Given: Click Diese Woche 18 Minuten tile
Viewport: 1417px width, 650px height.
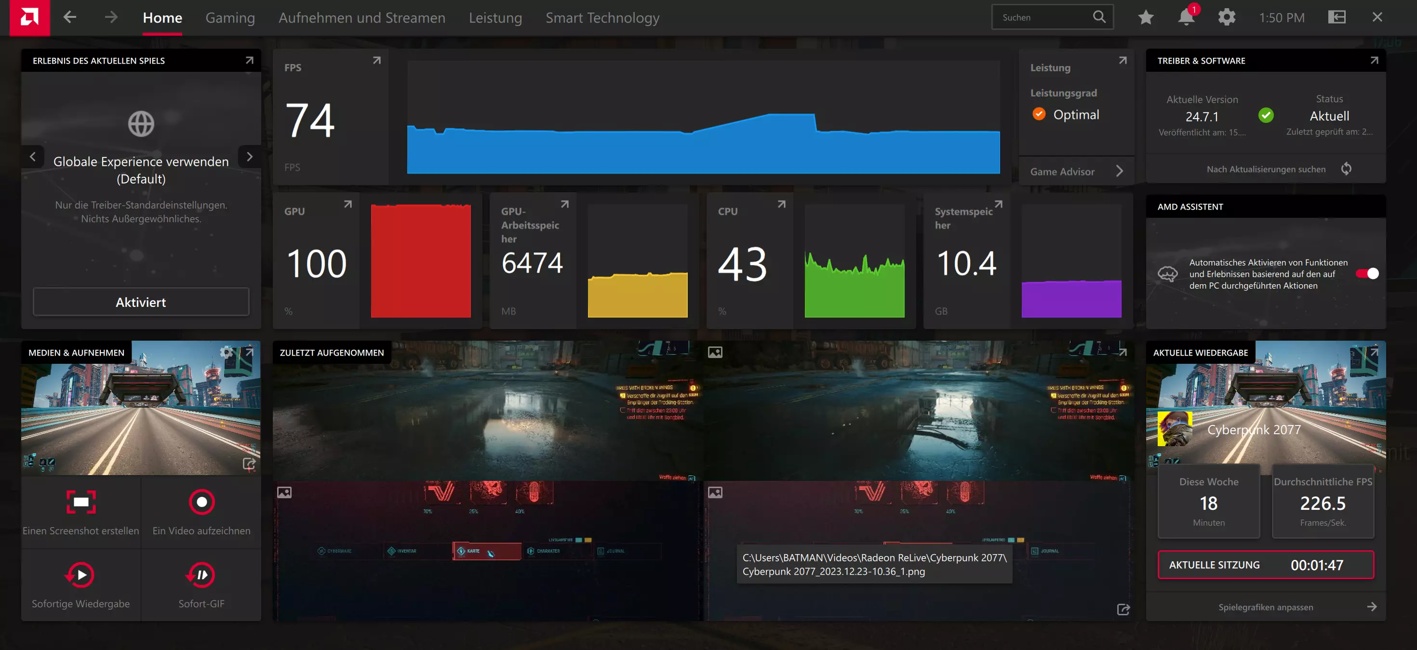Looking at the screenshot, I should coord(1208,501).
